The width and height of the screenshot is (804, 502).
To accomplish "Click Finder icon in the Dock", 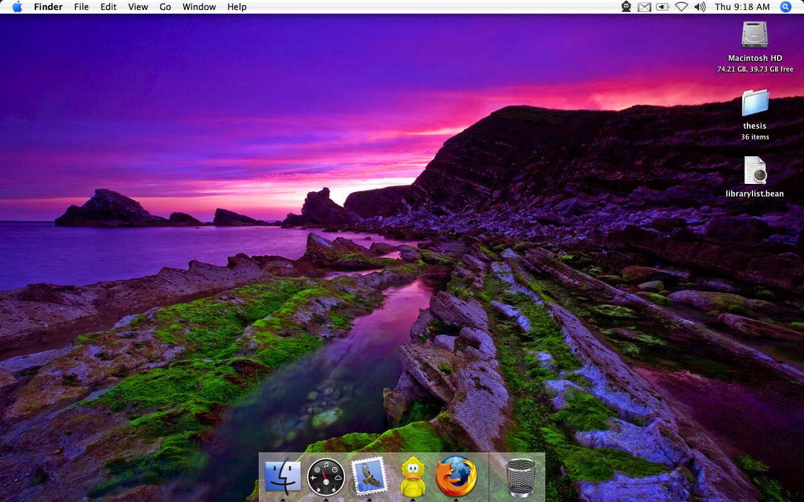I will point(283,476).
